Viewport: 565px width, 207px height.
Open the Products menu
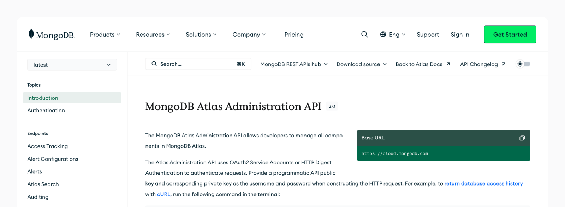[x=105, y=34]
